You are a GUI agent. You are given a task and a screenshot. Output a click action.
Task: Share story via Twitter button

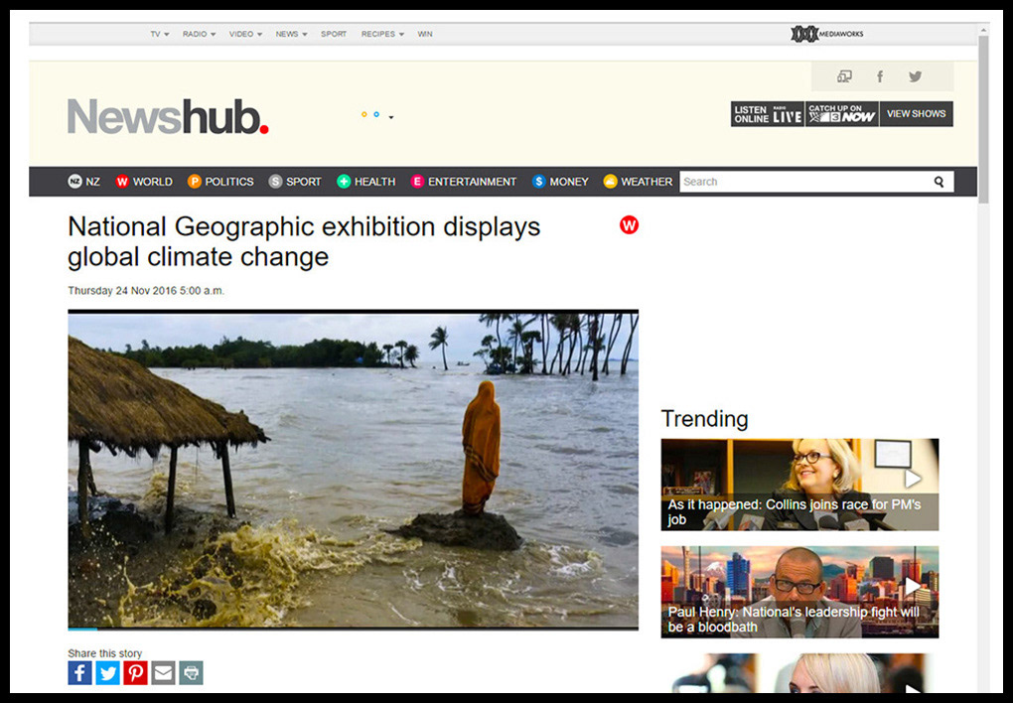pos(108,672)
